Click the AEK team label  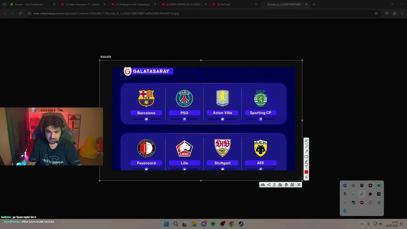(260, 163)
